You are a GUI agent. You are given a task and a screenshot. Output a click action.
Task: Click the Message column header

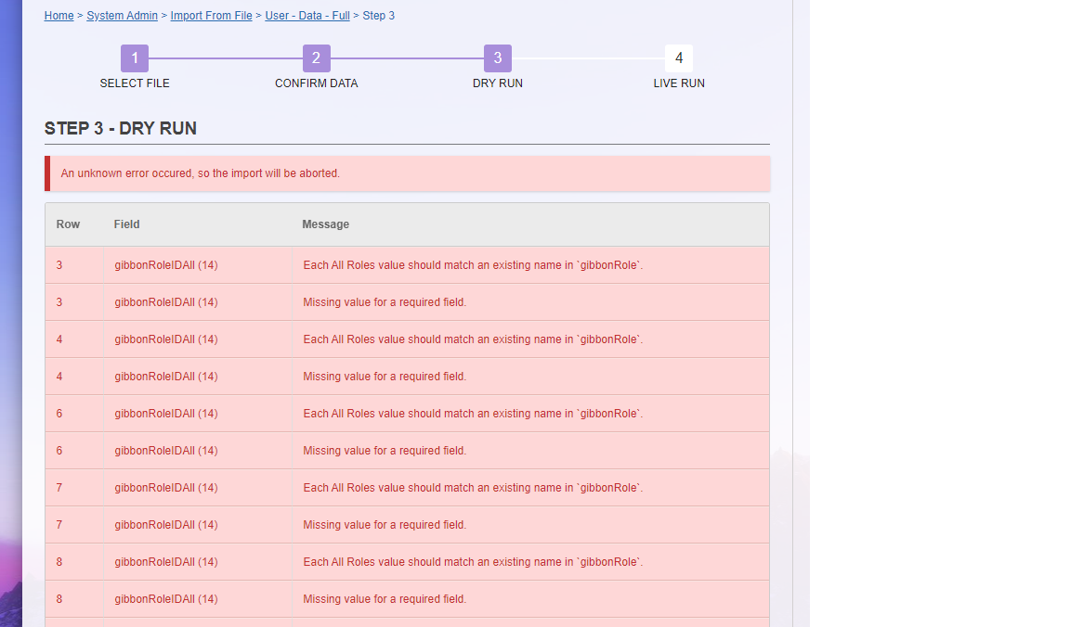[x=325, y=224]
